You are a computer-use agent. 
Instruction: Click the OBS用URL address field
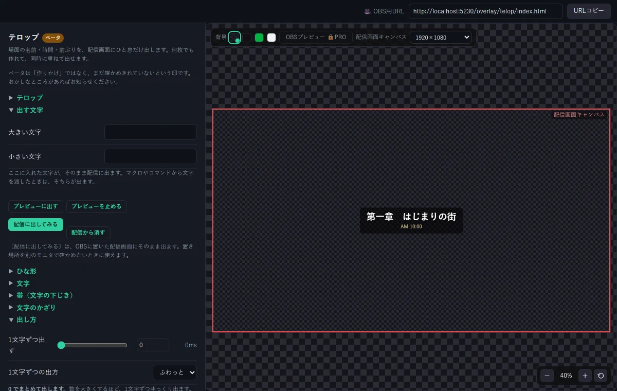486,11
